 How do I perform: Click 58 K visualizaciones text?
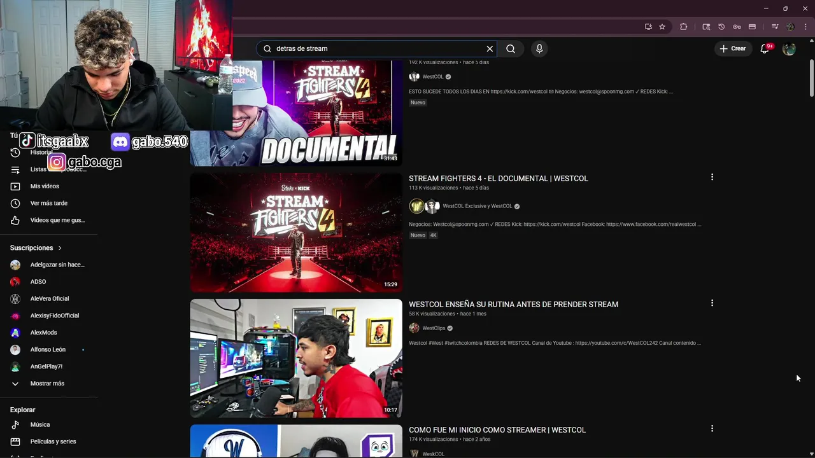click(432, 314)
